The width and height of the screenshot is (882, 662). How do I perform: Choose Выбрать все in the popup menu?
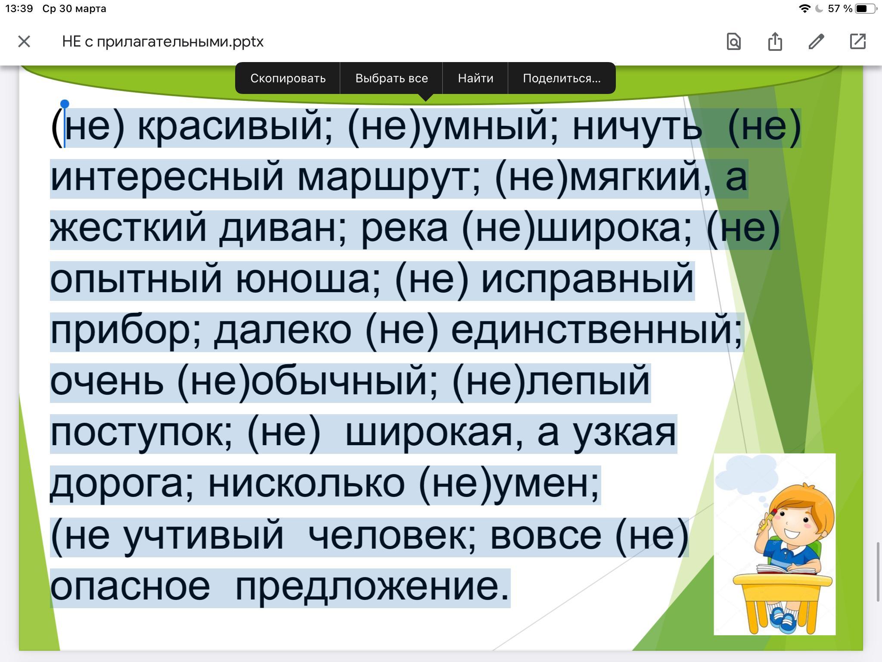click(391, 78)
